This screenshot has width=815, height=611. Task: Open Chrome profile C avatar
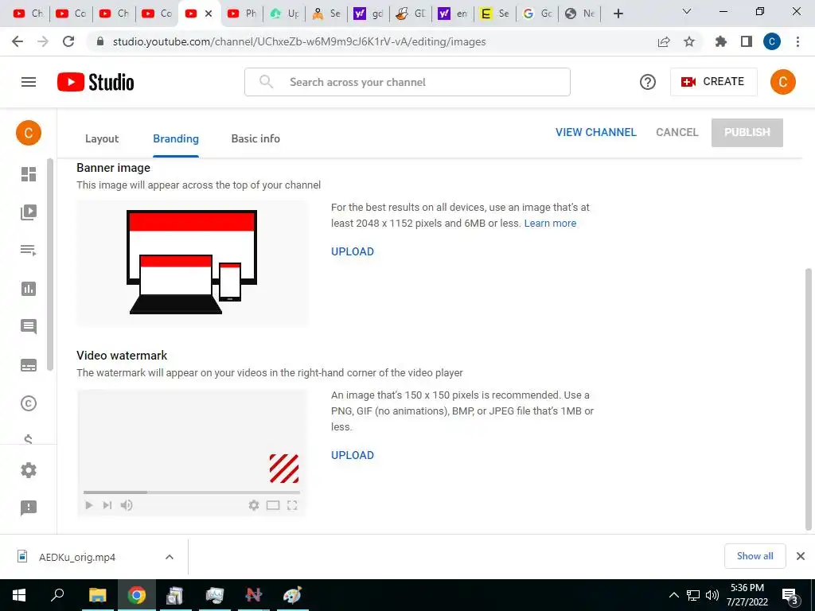tap(772, 41)
